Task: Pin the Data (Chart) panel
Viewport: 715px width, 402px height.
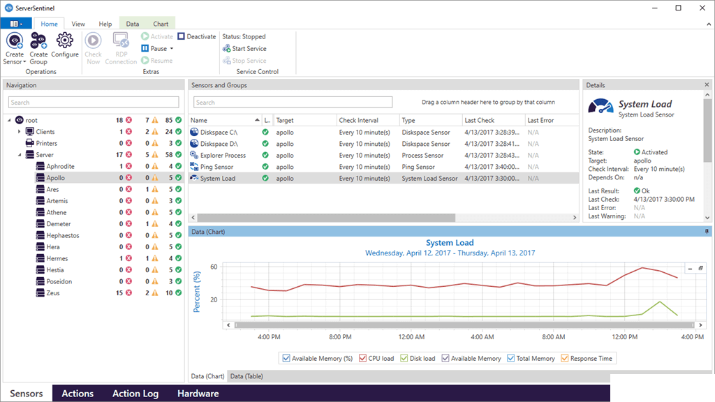Action: click(x=707, y=232)
